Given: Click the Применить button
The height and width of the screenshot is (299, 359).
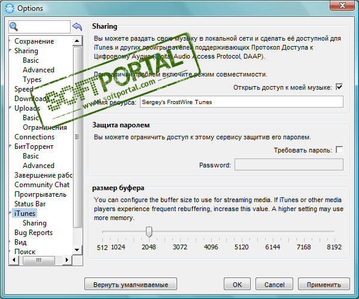Looking at the screenshot, I should pos(324,285).
